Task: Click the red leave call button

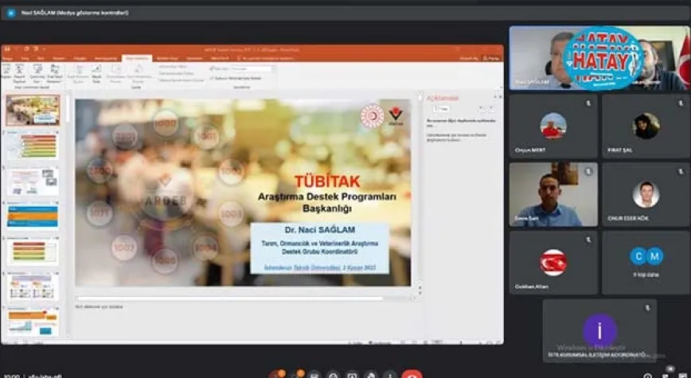Action: click(x=412, y=375)
